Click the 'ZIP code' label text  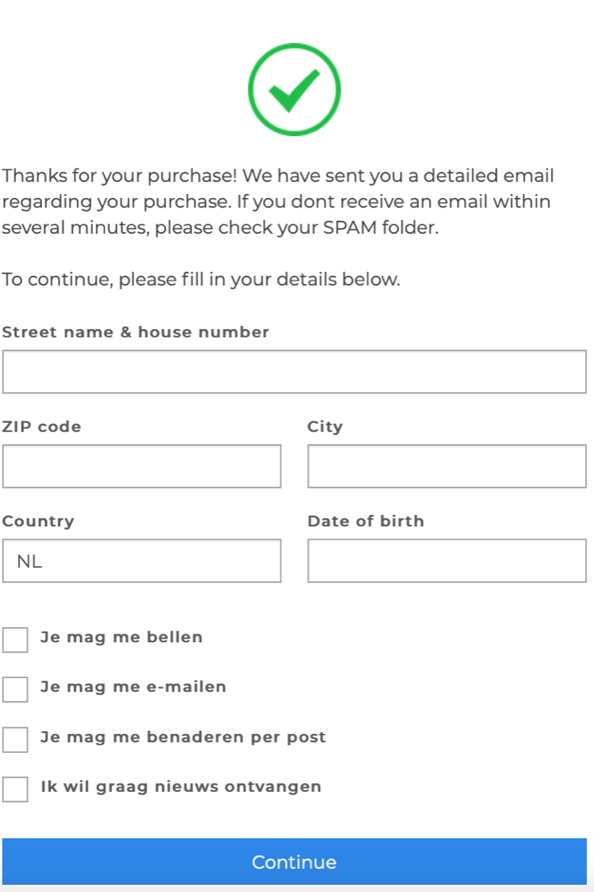pos(42,427)
